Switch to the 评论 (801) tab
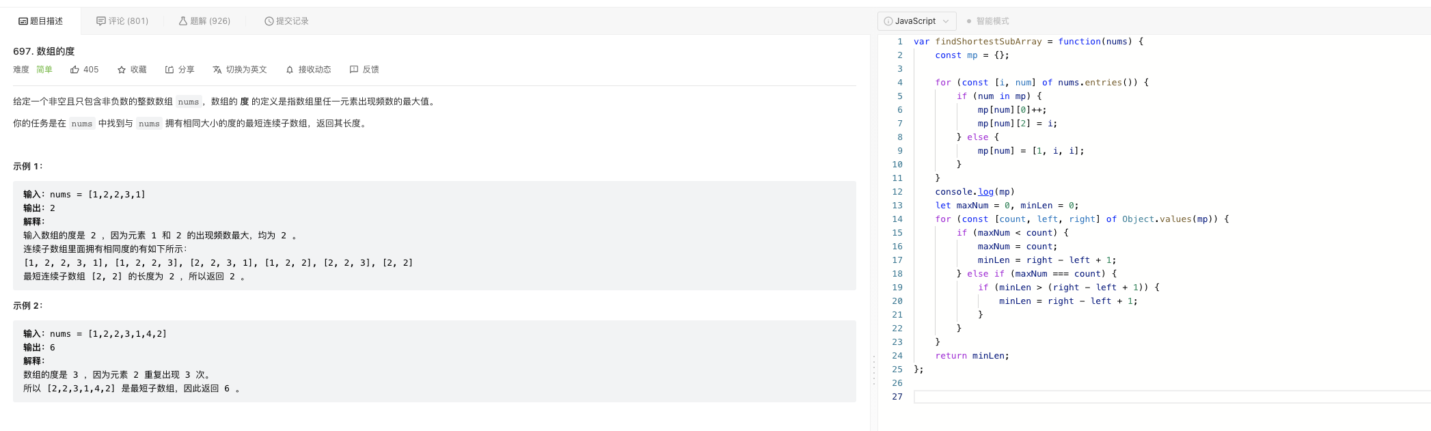1431x431 pixels. pos(122,21)
